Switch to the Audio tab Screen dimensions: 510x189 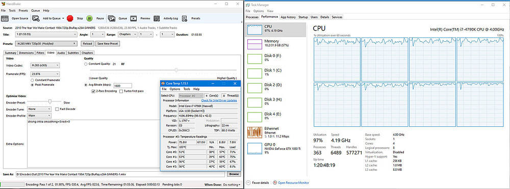click(61, 52)
